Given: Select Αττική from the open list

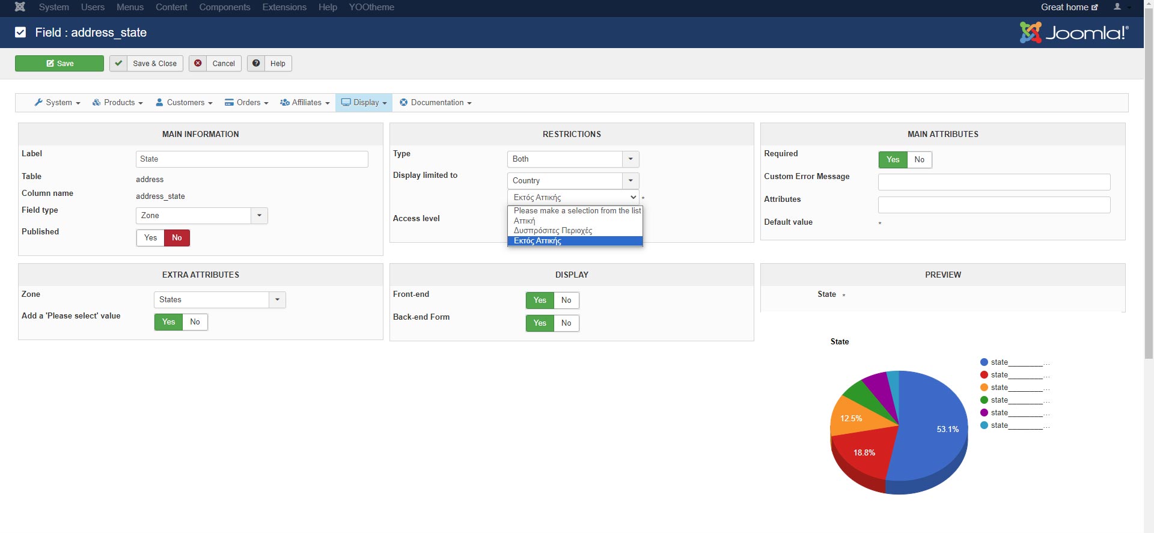Looking at the screenshot, I should click(525, 221).
